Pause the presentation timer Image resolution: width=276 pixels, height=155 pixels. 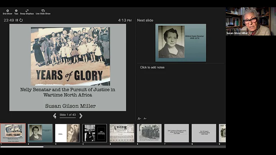[17, 20]
